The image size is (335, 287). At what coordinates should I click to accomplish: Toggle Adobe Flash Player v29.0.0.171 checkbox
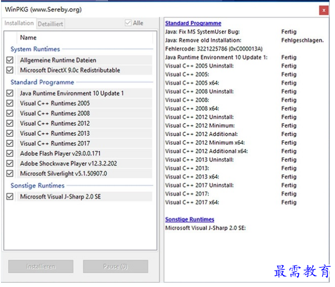(x=10, y=153)
